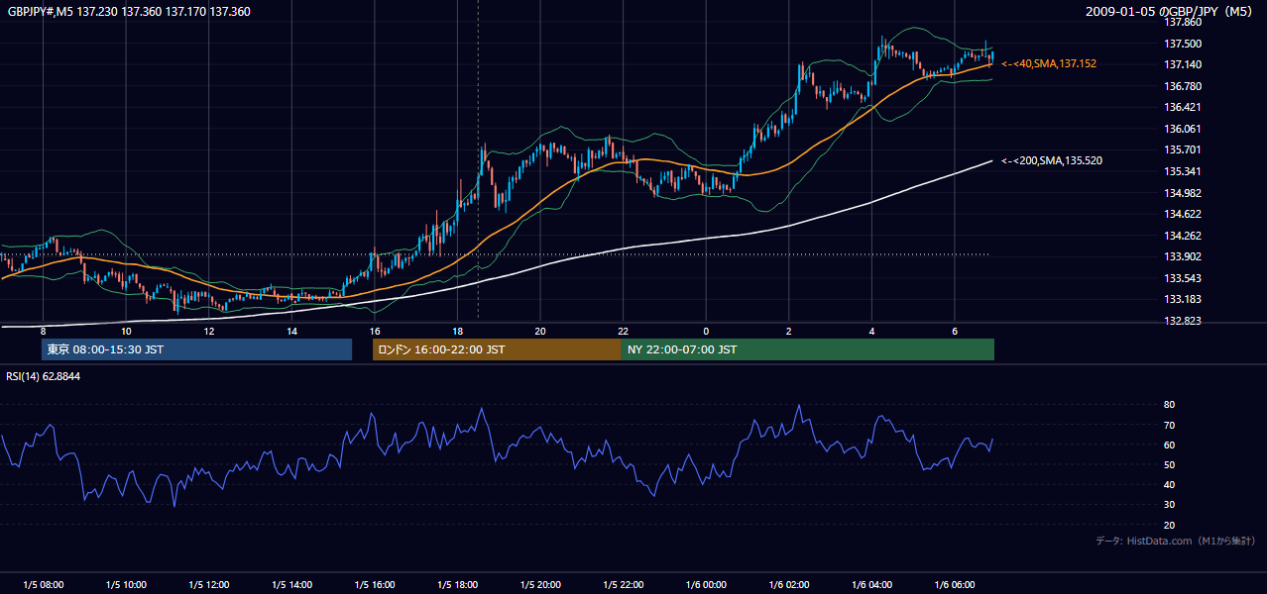1267x594 pixels.
Task: Click hour tick 20 under price chart
Action: (540, 331)
